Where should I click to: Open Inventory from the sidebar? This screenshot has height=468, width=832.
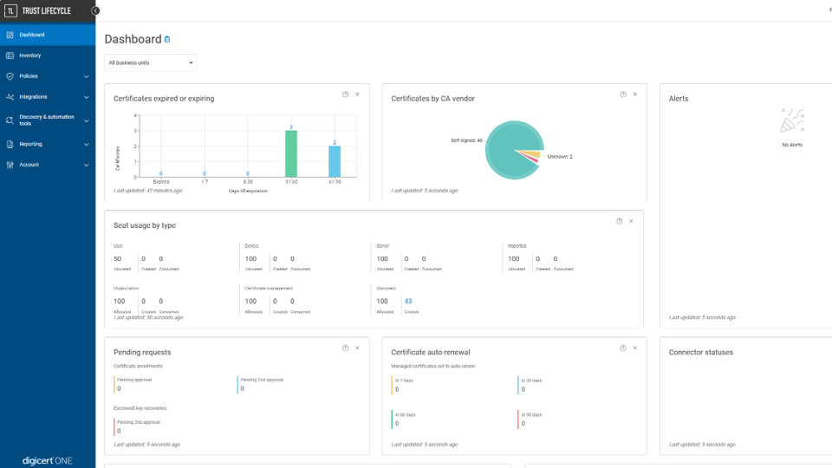48,55
